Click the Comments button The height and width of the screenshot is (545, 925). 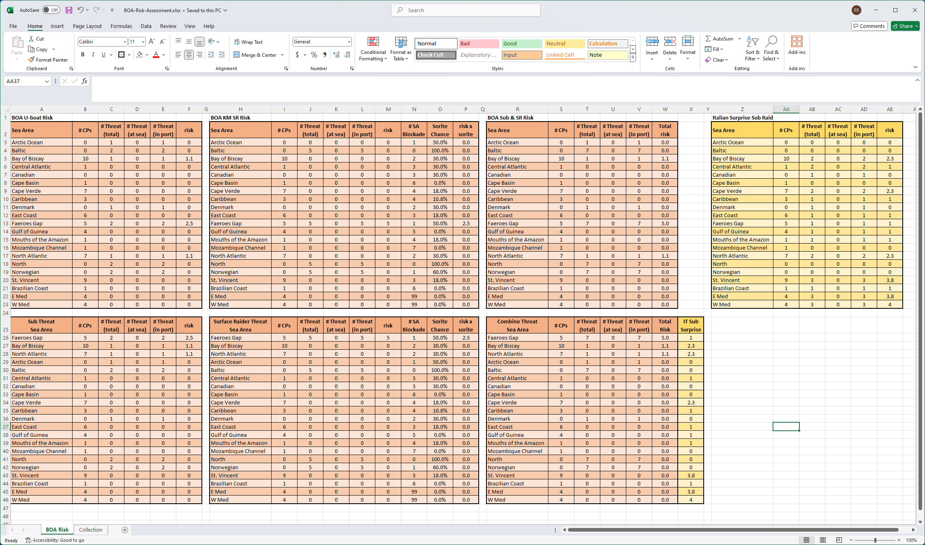(869, 26)
